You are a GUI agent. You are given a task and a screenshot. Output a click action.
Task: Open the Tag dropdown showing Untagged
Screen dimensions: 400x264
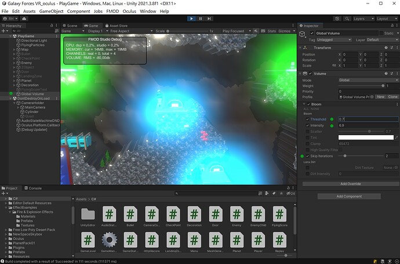(334, 40)
